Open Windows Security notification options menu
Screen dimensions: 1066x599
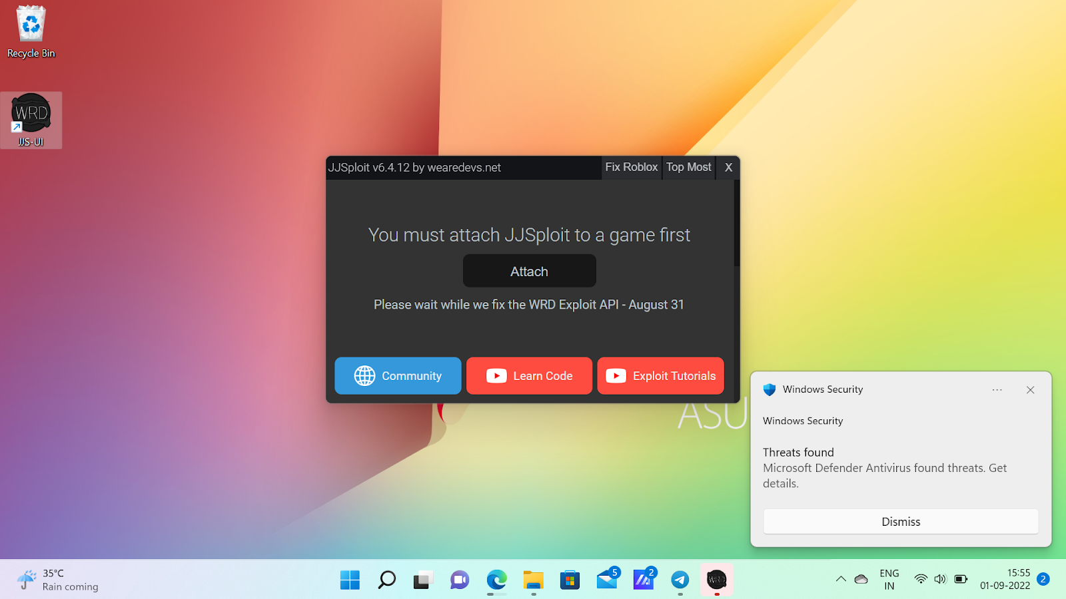(x=997, y=390)
